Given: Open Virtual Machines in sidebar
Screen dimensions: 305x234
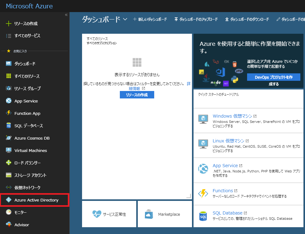Looking at the screenshot, I should pyautogui.click(x=31, y=150).
